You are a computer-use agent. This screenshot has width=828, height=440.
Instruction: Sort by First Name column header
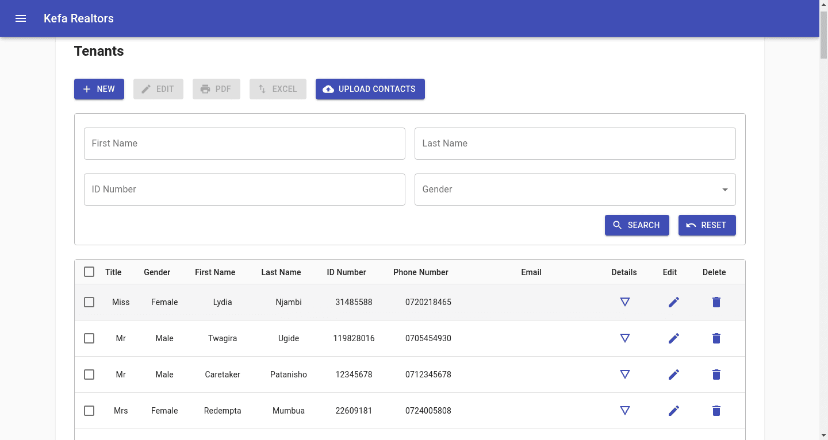click(x=215, y=272)
